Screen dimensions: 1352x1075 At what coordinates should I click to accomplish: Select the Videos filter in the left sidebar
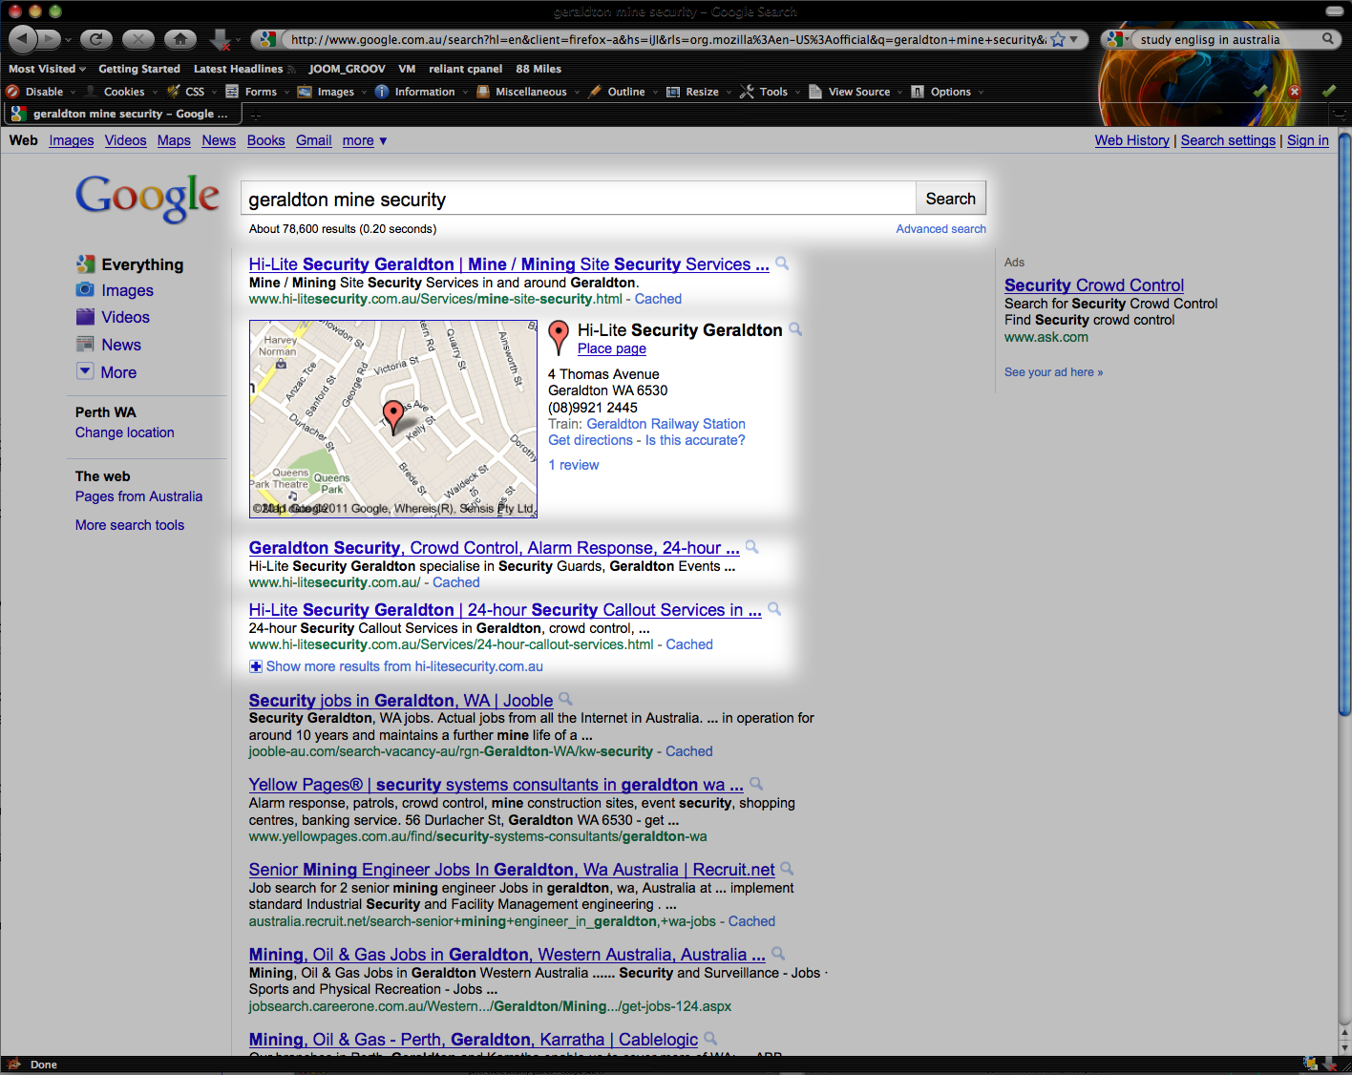click(125, 316)
